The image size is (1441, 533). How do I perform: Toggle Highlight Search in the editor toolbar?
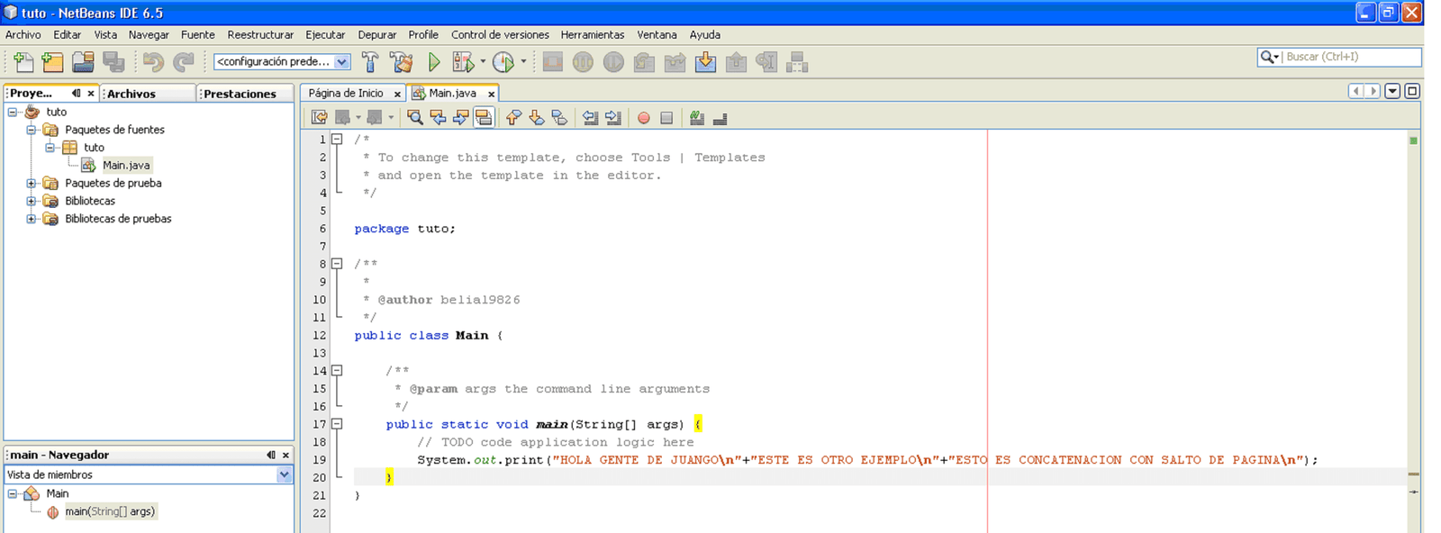(x=484, y=117)
